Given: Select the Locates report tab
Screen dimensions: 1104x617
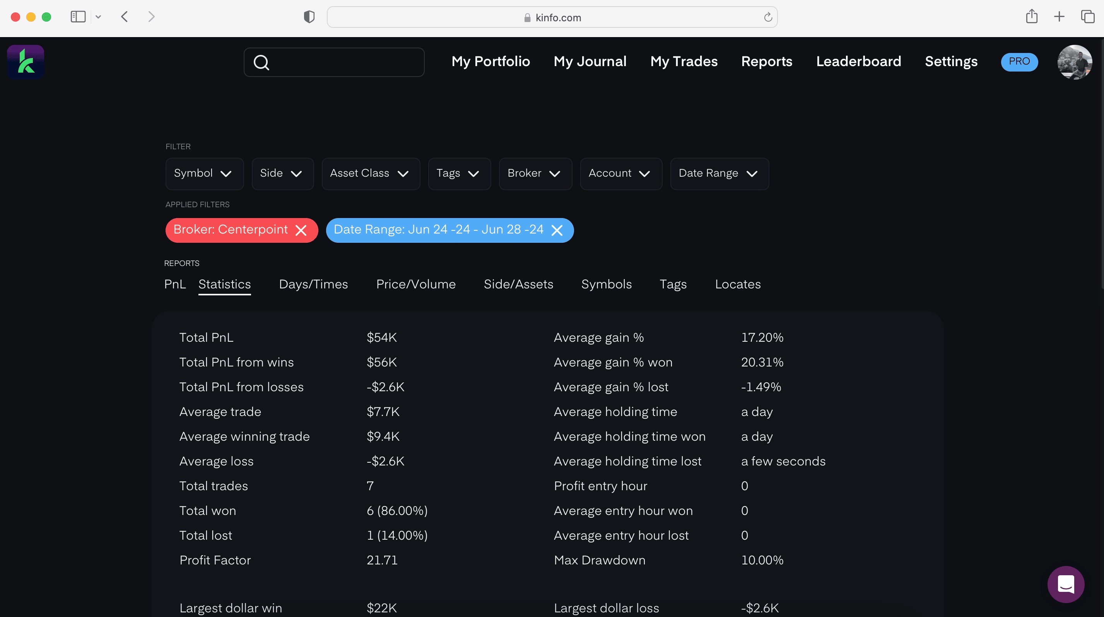Looking at the screenshot, I should click(x=738, y=284).
